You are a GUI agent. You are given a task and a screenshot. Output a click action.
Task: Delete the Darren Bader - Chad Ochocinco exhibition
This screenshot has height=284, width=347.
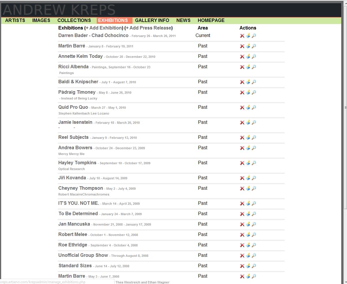tap(242, 36)
